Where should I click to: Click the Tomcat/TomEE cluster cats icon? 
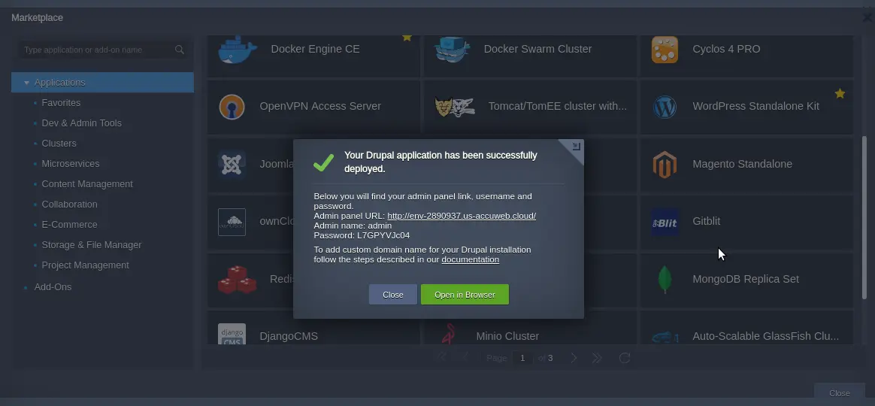455,107
